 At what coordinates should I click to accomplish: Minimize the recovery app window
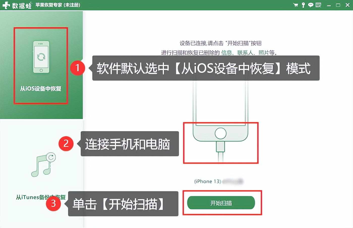[x=329, y=5]
